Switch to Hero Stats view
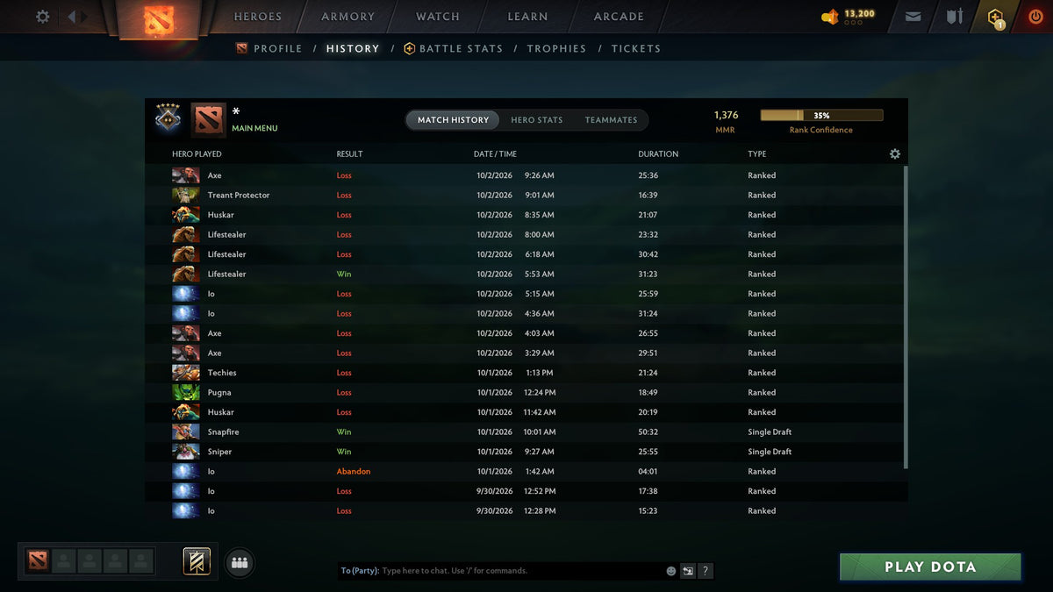 tap(537, 120)
